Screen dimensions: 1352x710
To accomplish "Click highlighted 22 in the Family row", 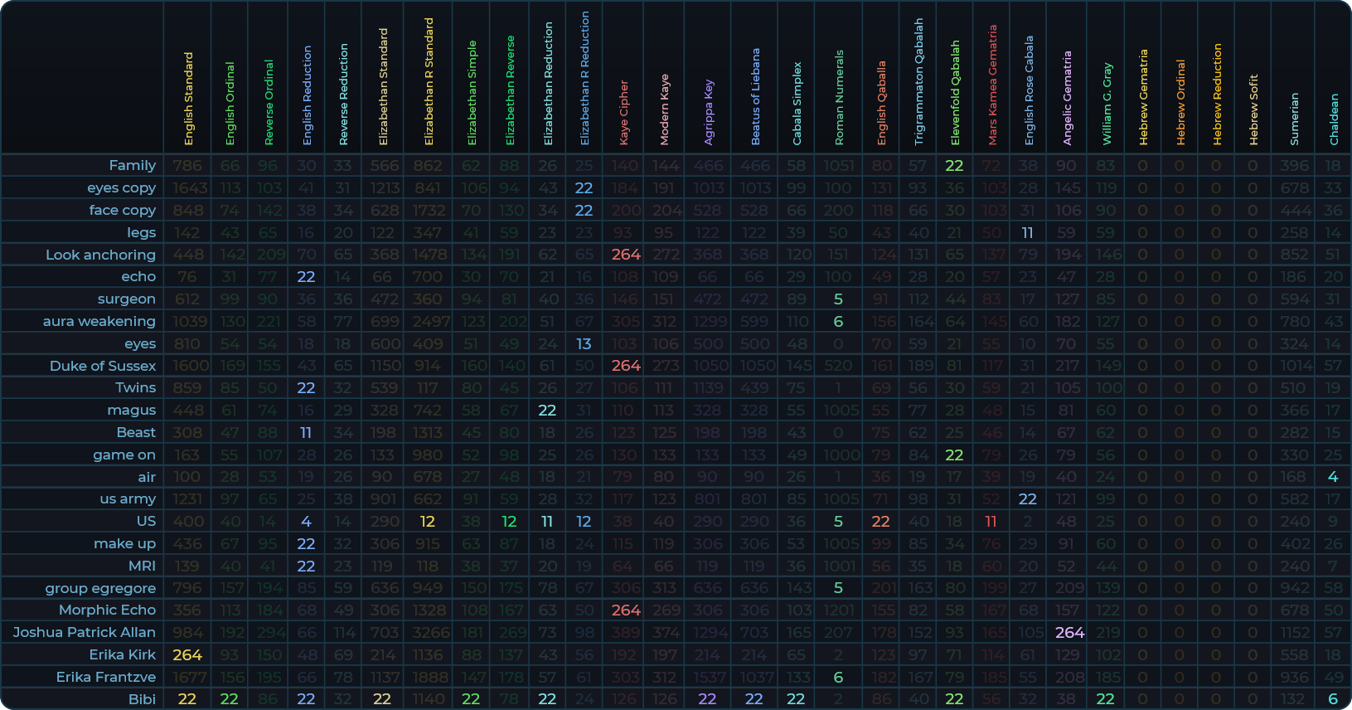I will coord(954,166).
